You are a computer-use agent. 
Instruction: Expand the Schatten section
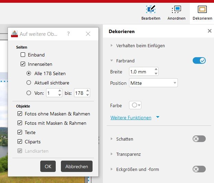(111, 139)
